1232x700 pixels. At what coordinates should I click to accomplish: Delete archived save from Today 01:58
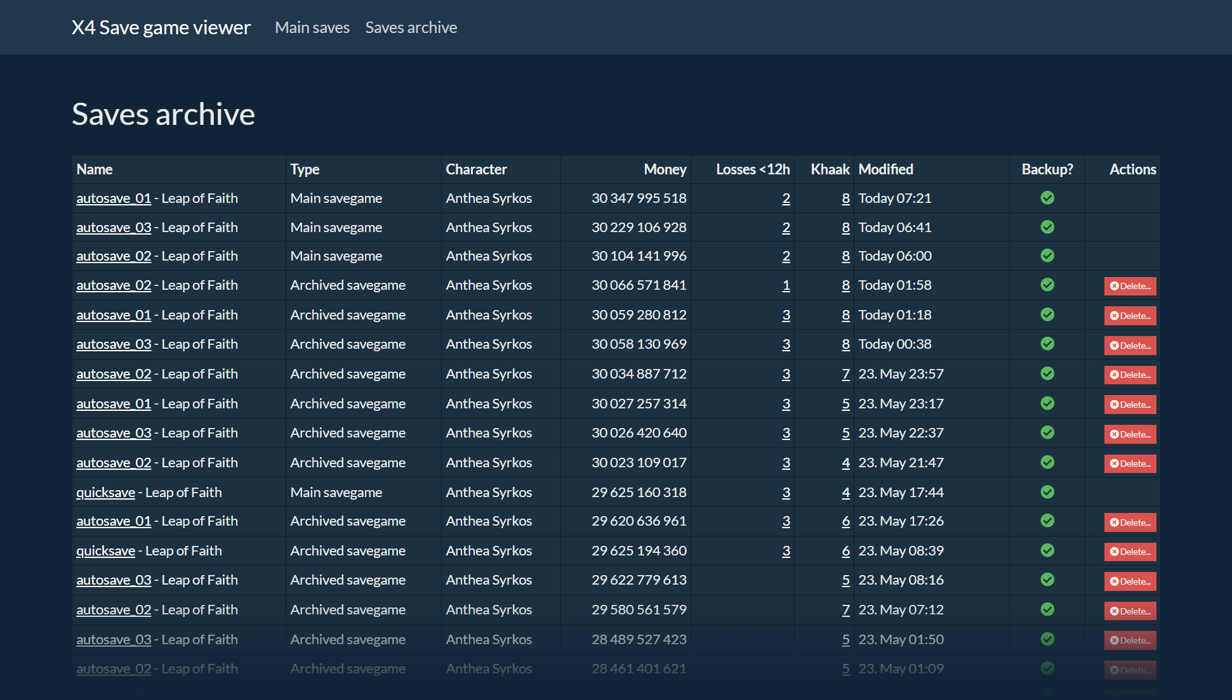coord(1130,286)
